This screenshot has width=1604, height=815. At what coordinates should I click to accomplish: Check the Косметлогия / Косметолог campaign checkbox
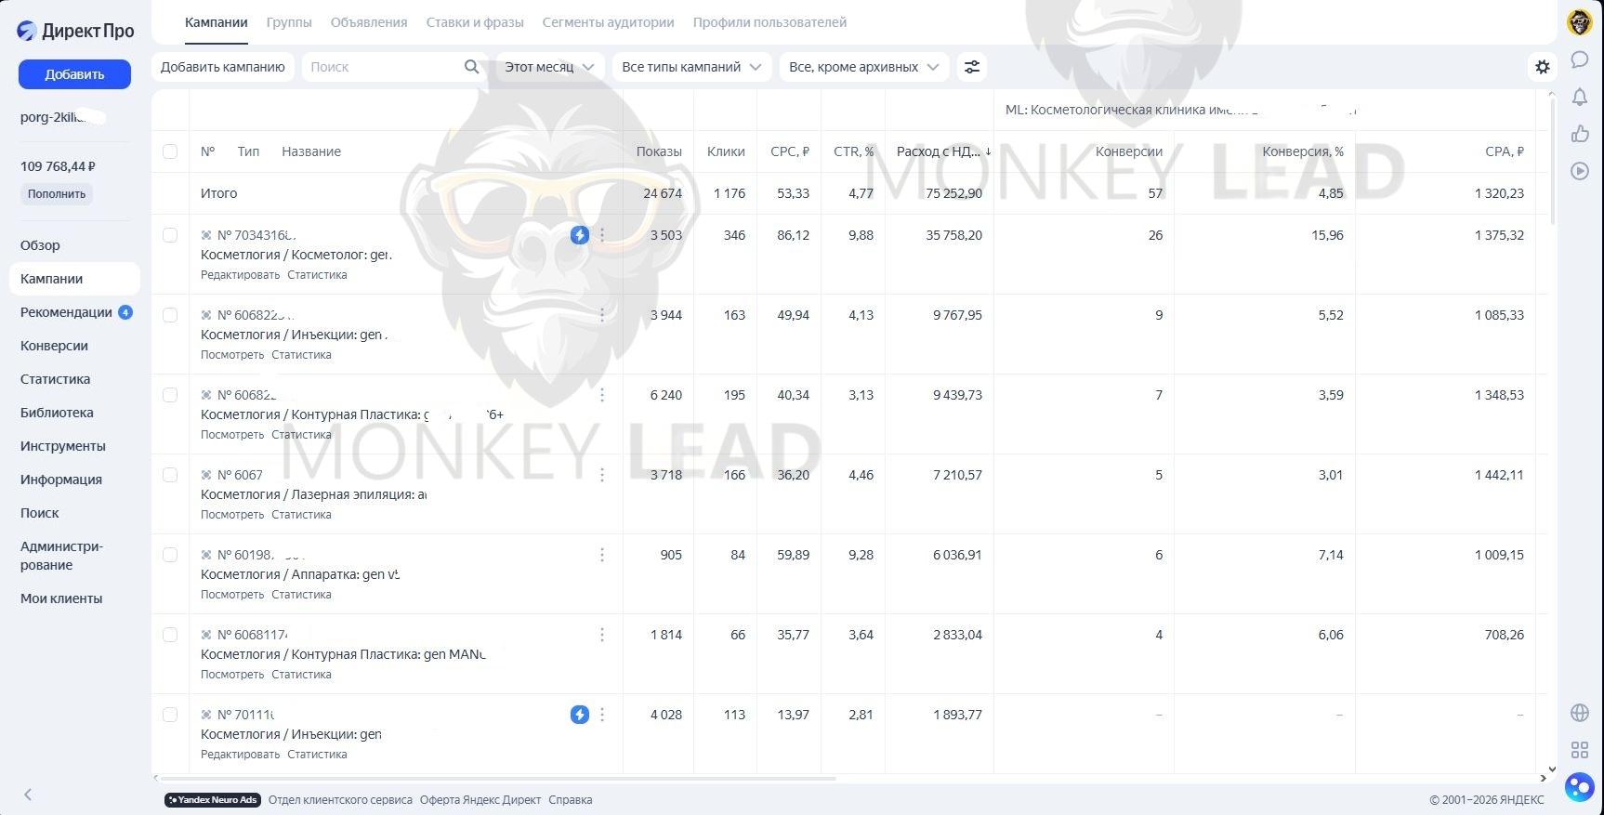170,235
